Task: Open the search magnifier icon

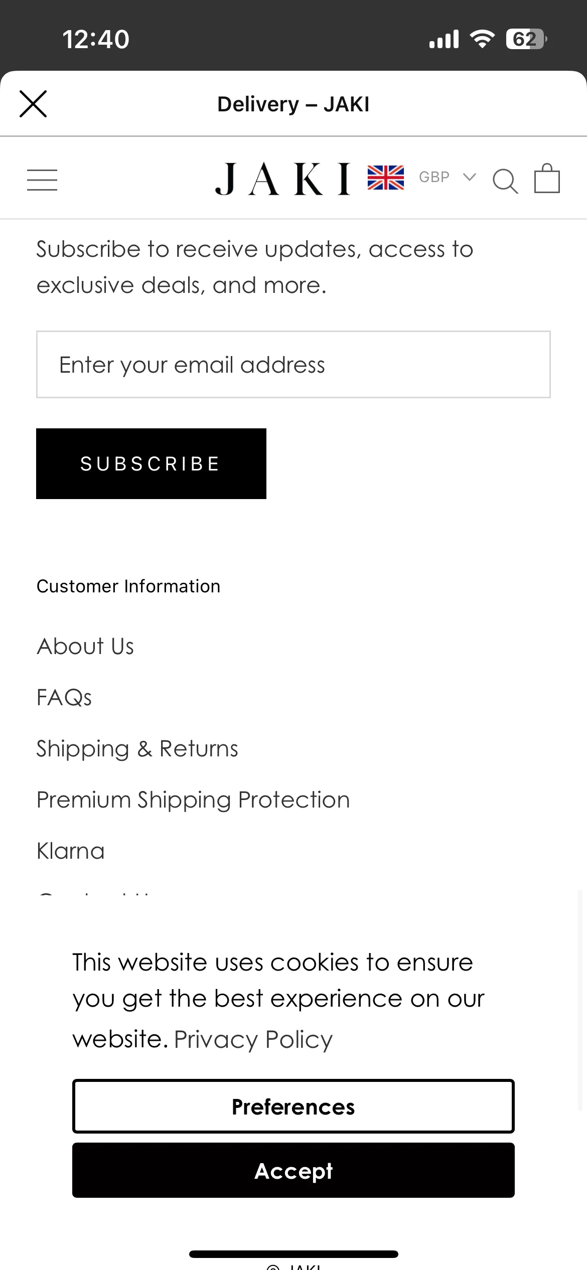Action: point(505,181)
